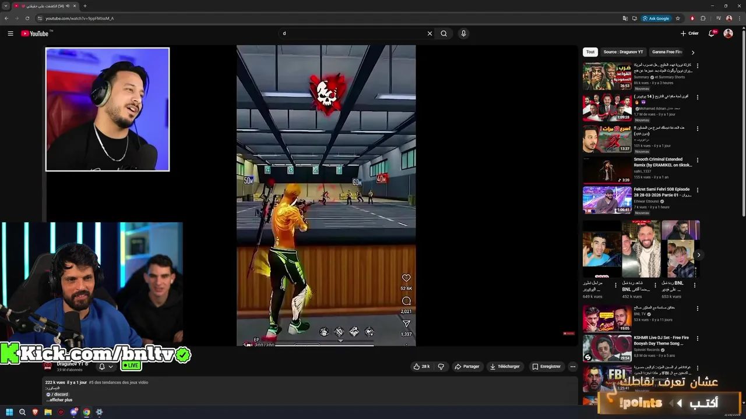Open the Créer menu
Image resolution: width=746 pixels, height=419 pixels.
[x=689, y=33]
